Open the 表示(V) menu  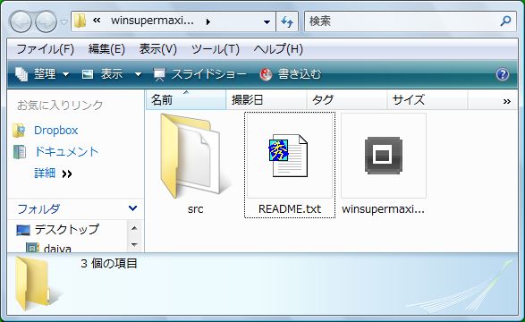(158, 49)
